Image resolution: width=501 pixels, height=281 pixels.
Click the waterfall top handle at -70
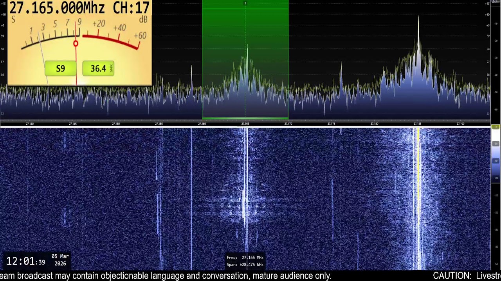[496, 127]
